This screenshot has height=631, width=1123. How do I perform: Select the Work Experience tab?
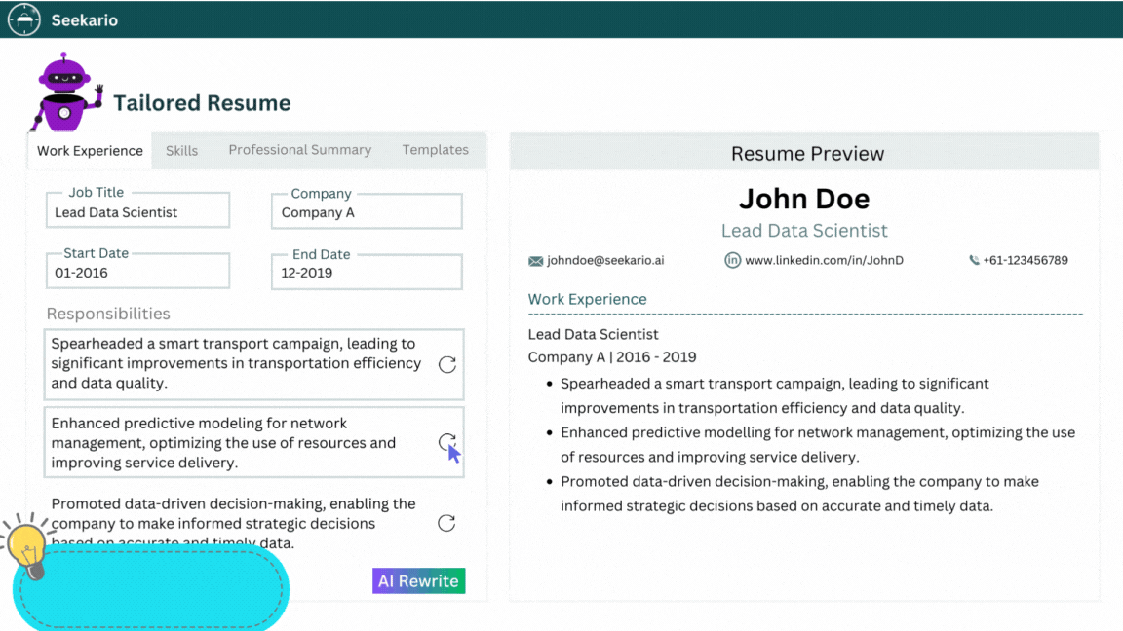[89, 150]
